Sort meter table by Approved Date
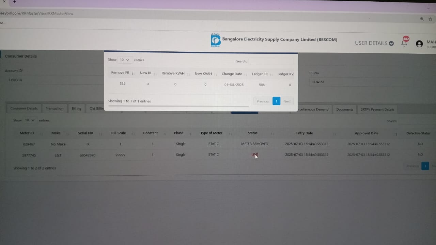Image resolution: width=436 pixels, height=245 pixels. pos(367,133)
